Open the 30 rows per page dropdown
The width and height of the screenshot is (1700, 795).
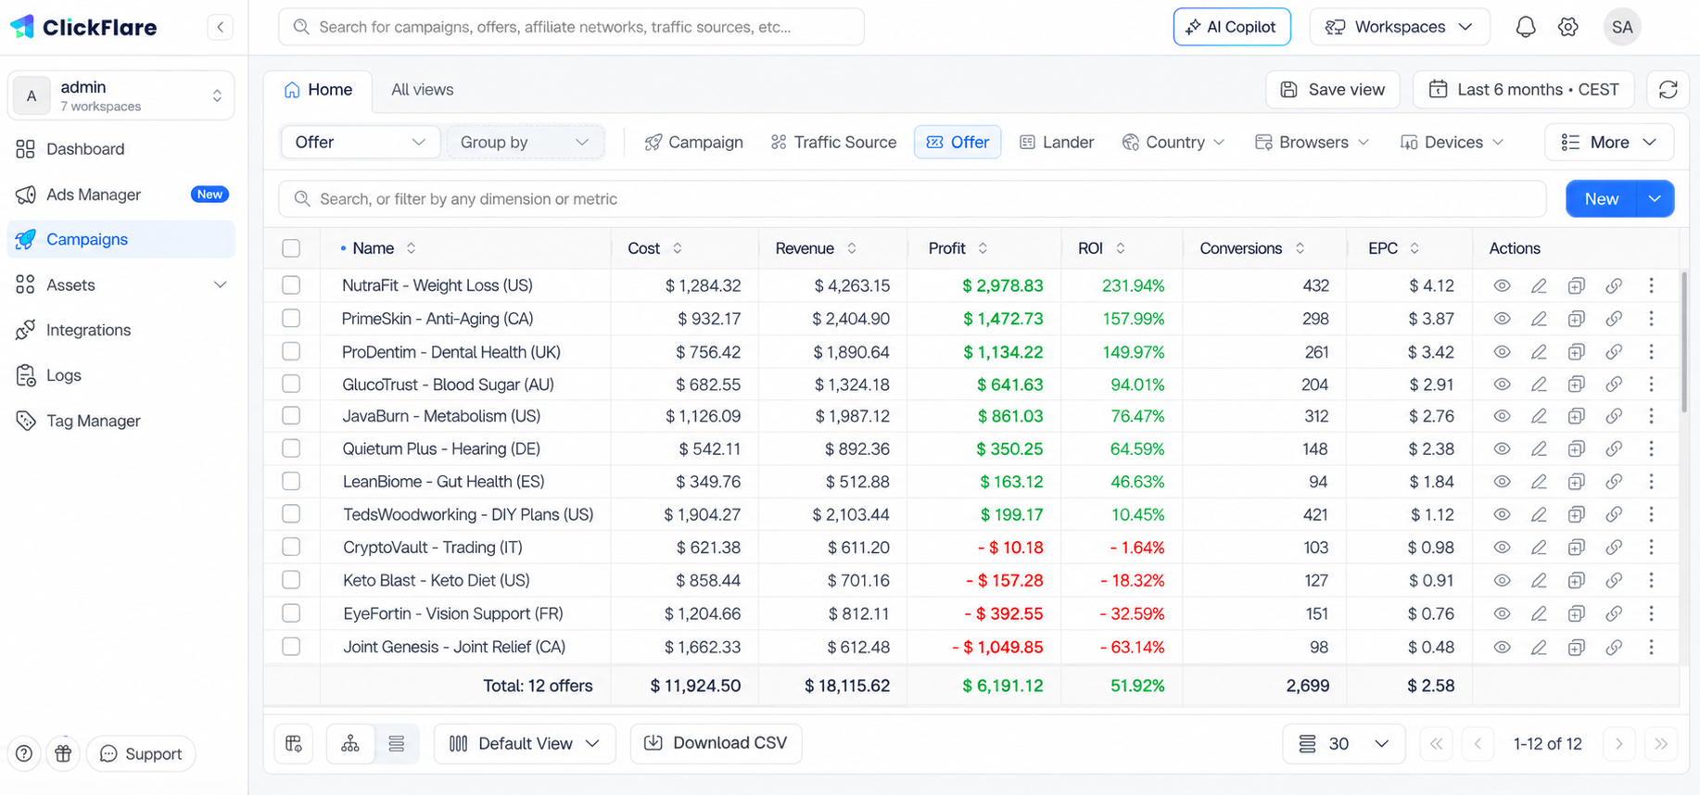1343,743
